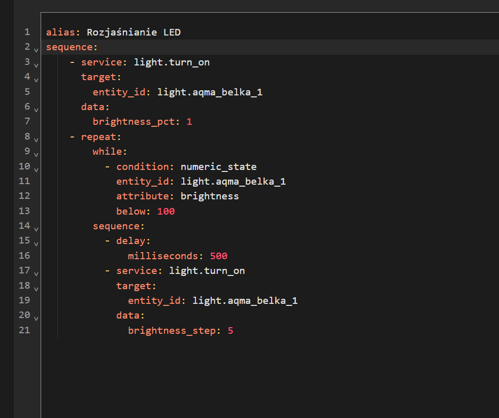Collapse the target block on line 18
This screenshot has width=499, height=418.
coord(36,288)
